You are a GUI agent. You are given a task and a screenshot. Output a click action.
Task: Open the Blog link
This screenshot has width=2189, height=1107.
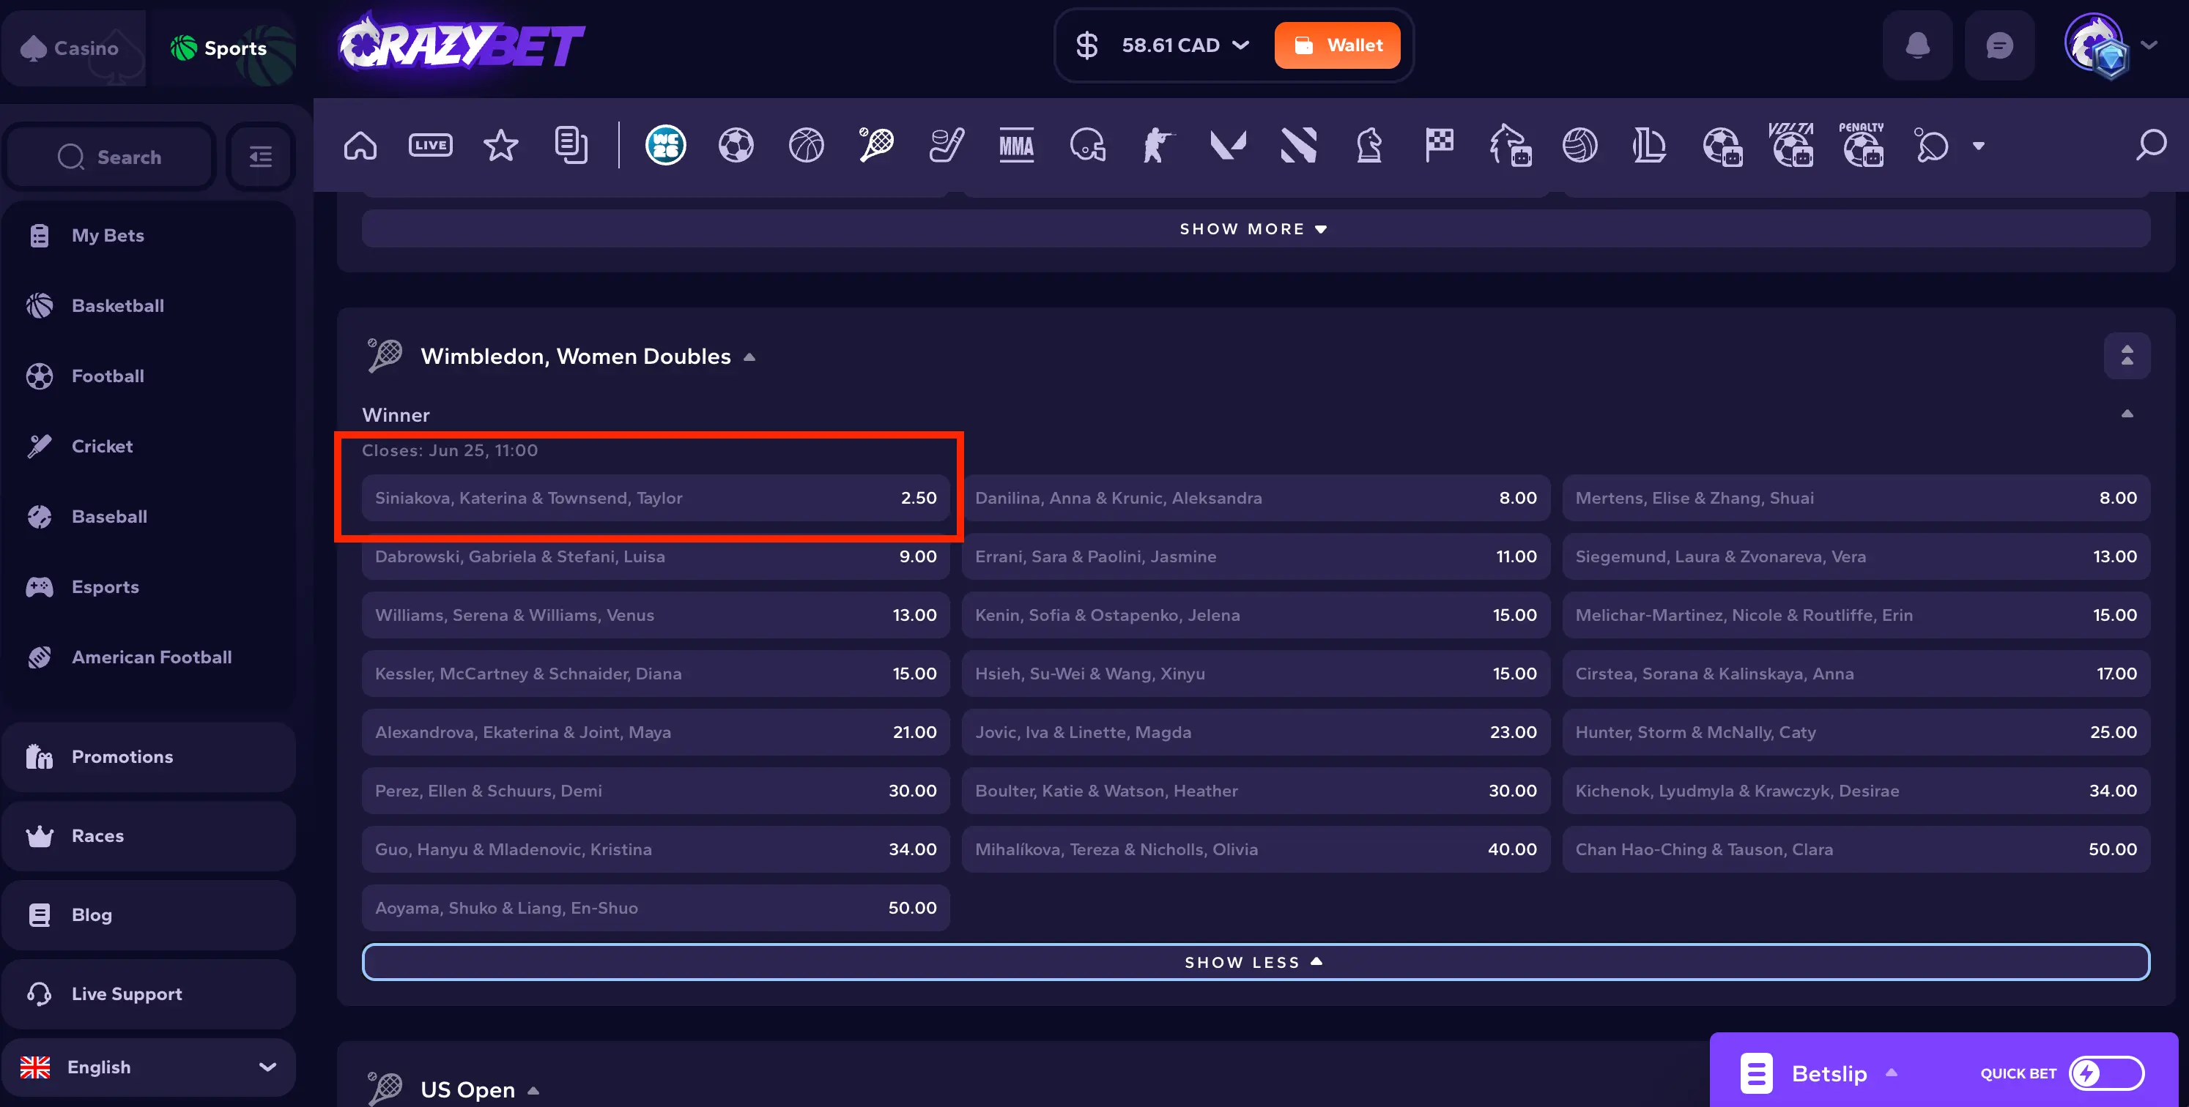click(x=149, y=914)
